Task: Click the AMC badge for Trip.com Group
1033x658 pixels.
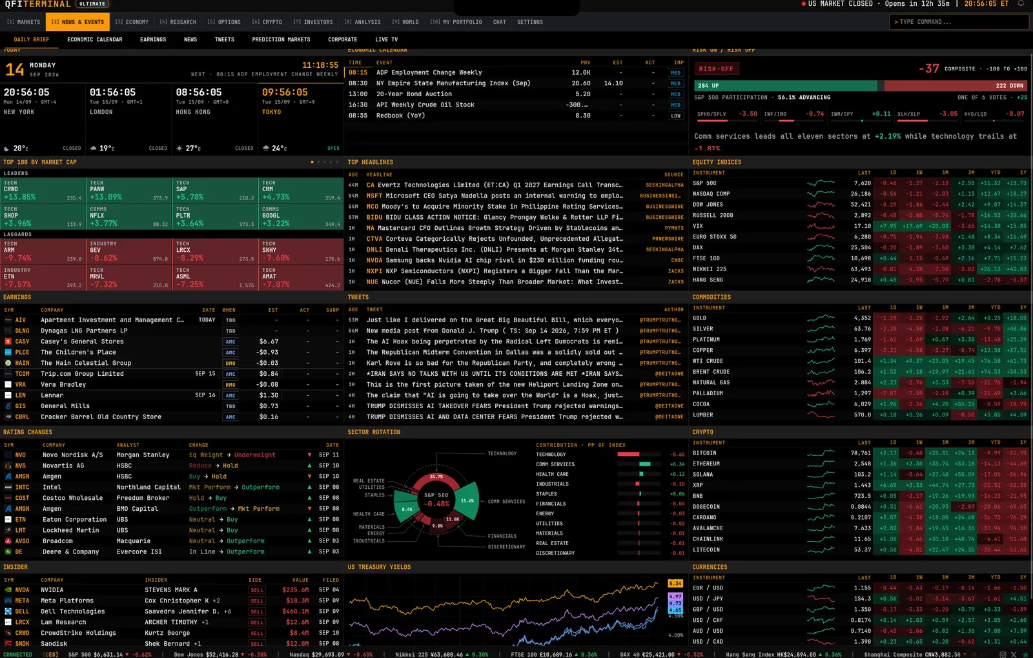Action: point(230,374)
